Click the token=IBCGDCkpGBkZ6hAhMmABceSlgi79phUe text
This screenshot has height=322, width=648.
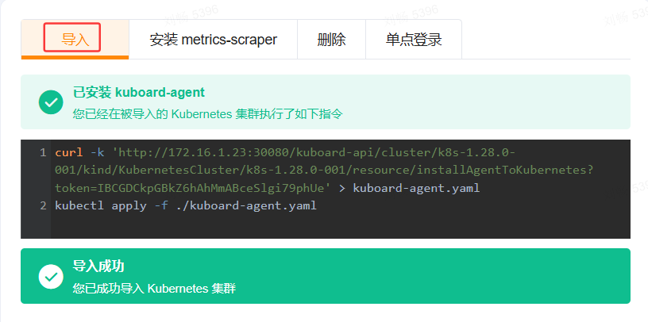coord(189,188)
